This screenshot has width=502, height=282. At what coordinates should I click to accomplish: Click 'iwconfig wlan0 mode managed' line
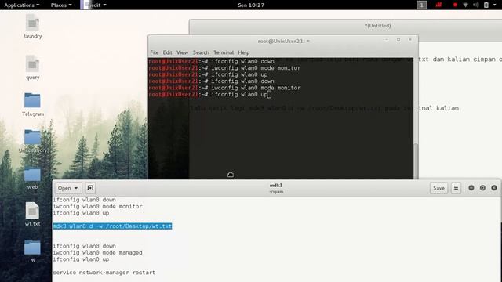pyautogui.click(x=97, y=252)
